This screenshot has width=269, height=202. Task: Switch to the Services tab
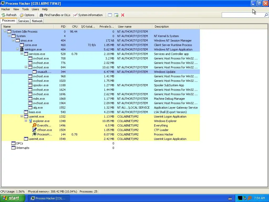[23, 21]
